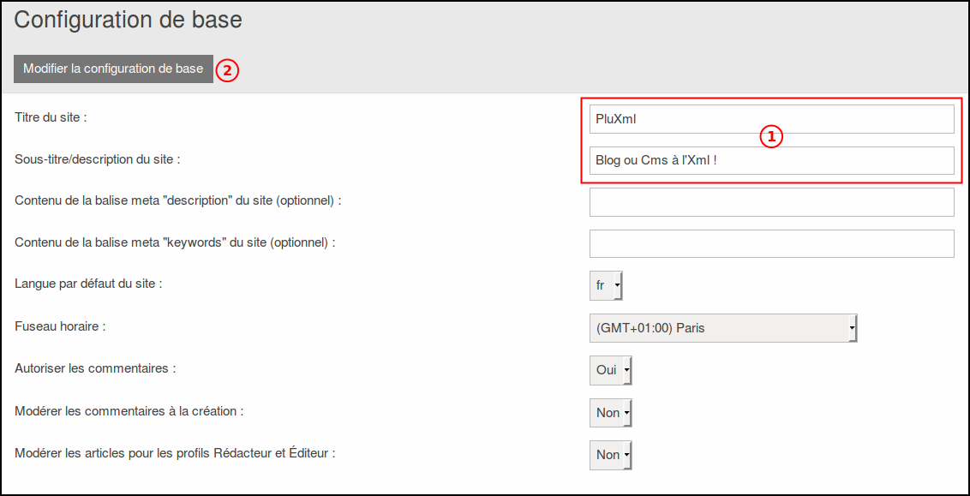970x496 pixels.
Task: Open the article moderation dropdown for Rédacteur/Éditeur
Action: 611,455
